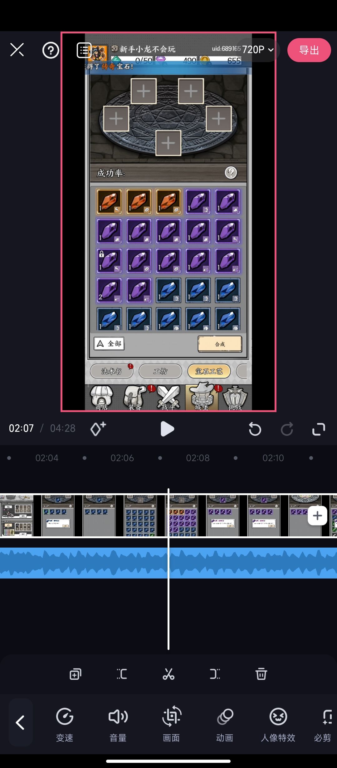Select the first video clip thumbnail in the timeline
This screenshot has width=337, height=768.
pyautogui.click(x=17, y=516)
